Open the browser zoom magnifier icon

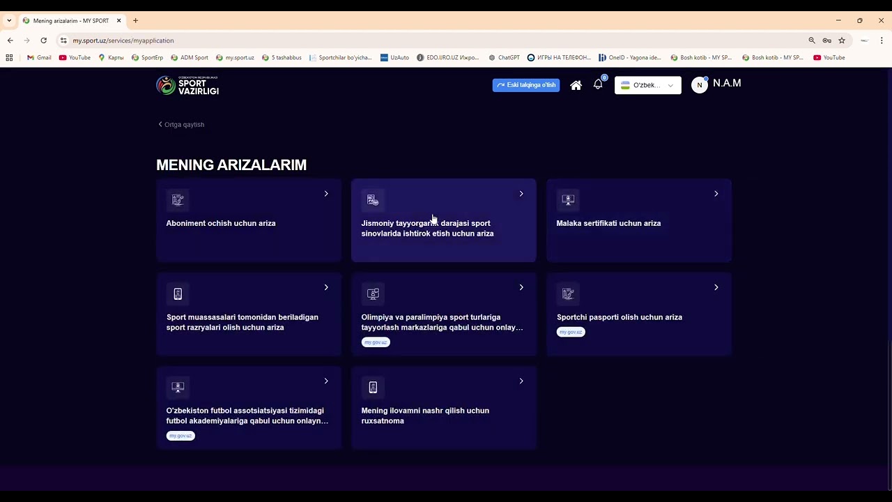(x=812, y=40)
